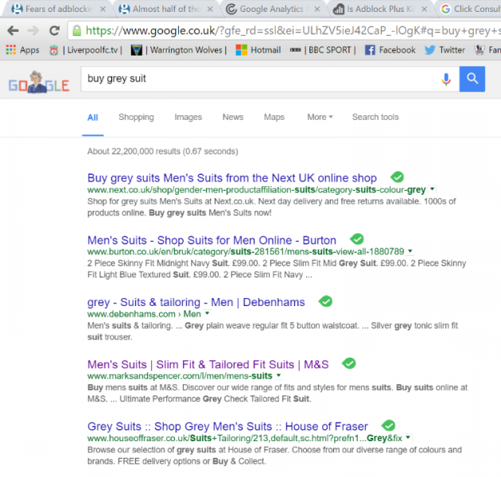Expand the dropdown arrow after debenhams.com › Men
This screenshot has height=477, width=501.
207,313
